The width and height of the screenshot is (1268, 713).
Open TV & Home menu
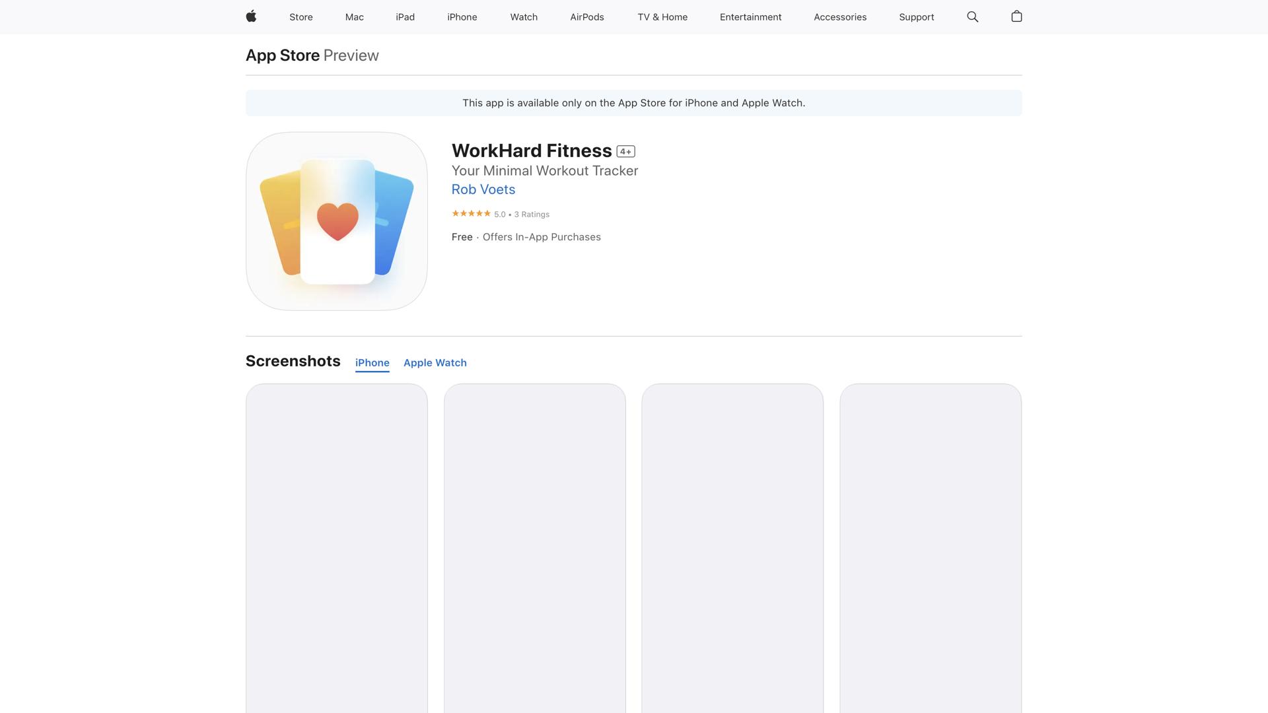pos(662,17)
